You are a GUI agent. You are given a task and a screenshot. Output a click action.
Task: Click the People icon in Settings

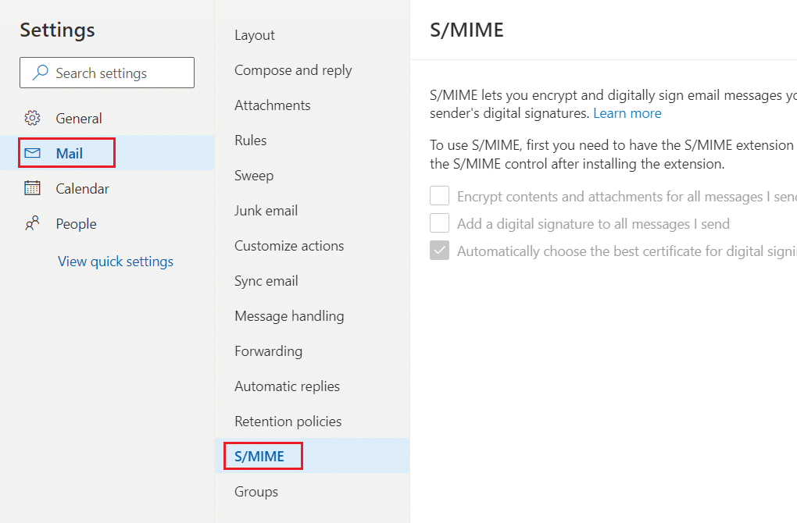pyautogui.click(x=32, y=224)
